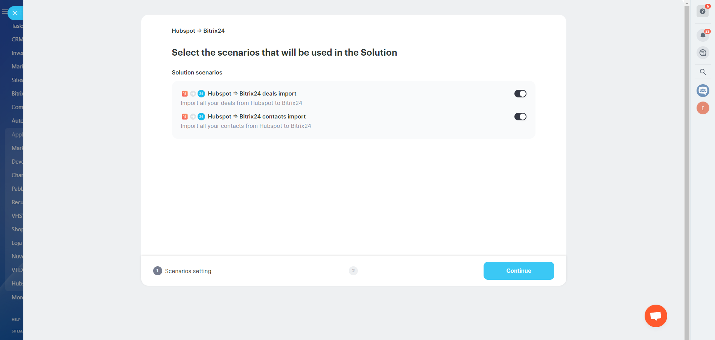Viewport: 715px width, 340px height.
Task: Click the HELP link in the sidebar
Action: (16, 319)
